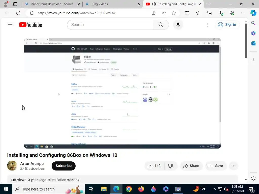Image resolution: width=259 pixels, height=194 pixels.
Task: Mute the YouTube tab audio icon
Action: 154,4
